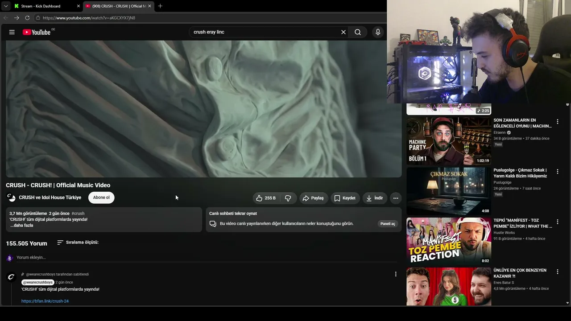This screenshot has height=321, width=571.
Task: Close the CRUSH YouTube tab
Action: point(149,6)
